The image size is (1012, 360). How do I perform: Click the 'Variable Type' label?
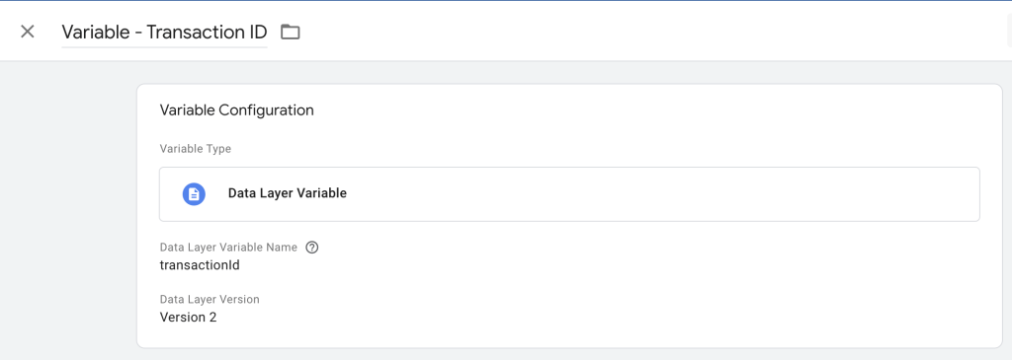click(x=195, y=149)
